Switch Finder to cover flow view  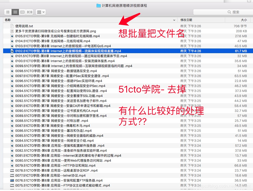pyautogui.click(x=30, y=12)
